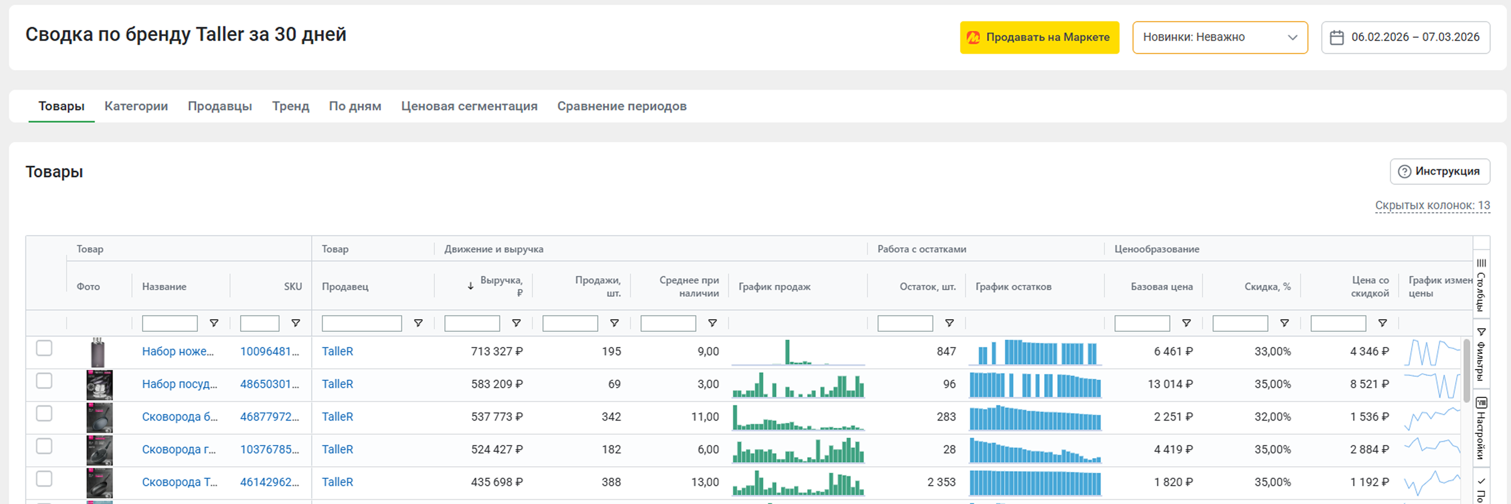The image size is (1511, 504).
Task: Open the date range 06.02.2026 – 07.03.2026 picker
Action: pos(1414,38)
